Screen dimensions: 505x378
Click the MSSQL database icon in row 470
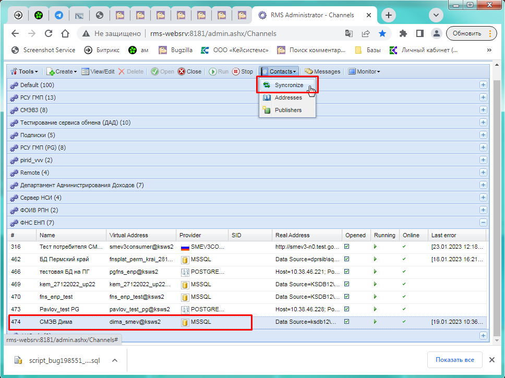185,297
